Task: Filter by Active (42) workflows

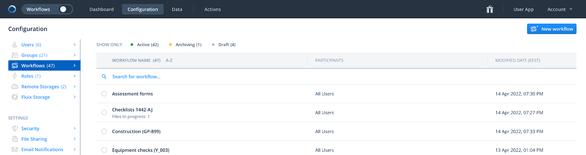Action: click(x=145, y=45)
